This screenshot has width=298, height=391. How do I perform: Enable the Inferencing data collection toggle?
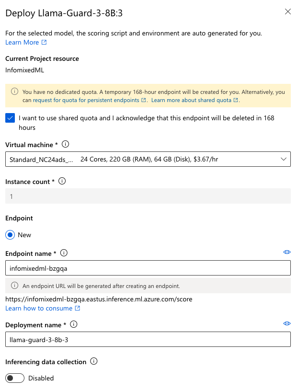coord(15,378)
